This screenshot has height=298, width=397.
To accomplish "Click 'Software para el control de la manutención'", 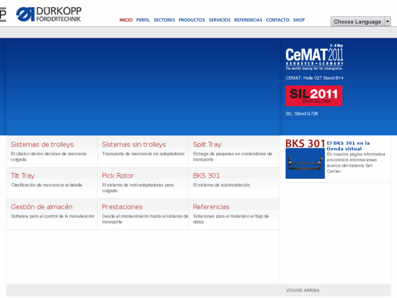I will pos(52,216).
